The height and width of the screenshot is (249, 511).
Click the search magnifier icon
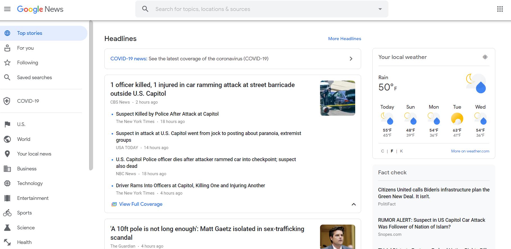tap(145, 9)
